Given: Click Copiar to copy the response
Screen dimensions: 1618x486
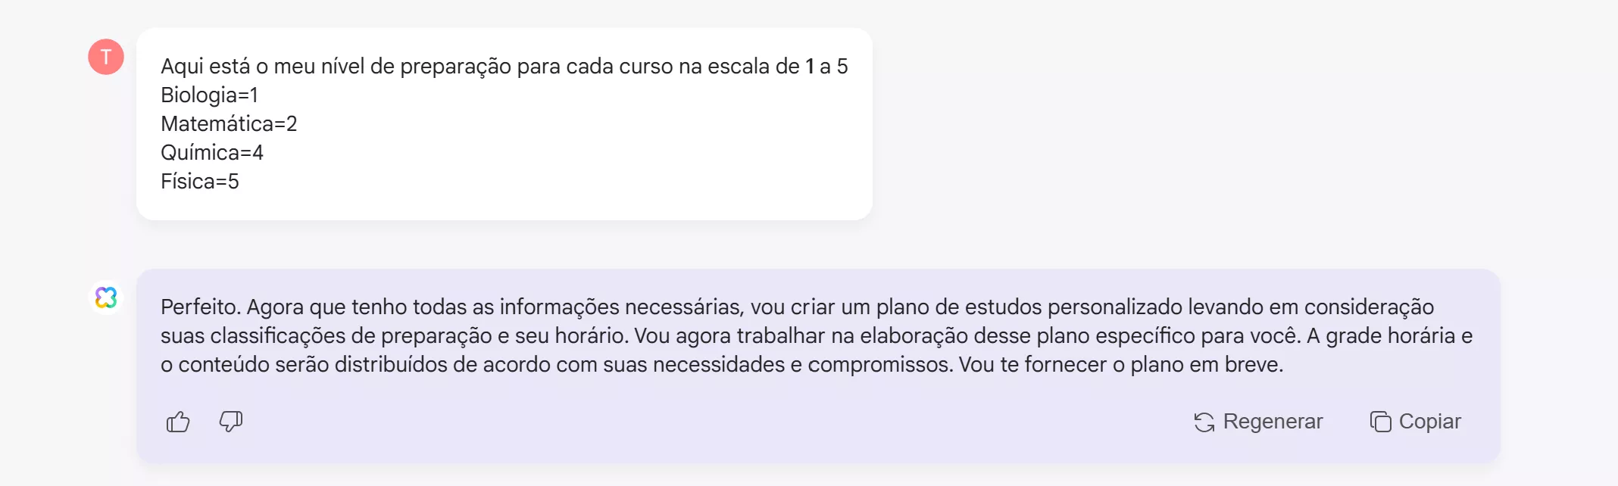Looking at the screenshot, I should point(1415,421).
